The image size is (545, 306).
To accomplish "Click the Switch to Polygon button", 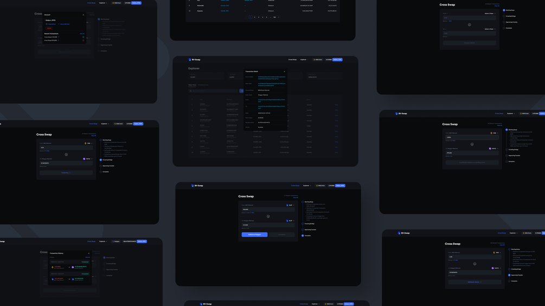I will [x=254, y=235].
